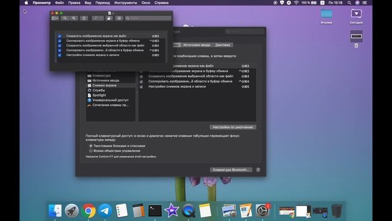This screenshot has height=221, width=392.
Task: Open the input source A menu
Action: point(322,2)
